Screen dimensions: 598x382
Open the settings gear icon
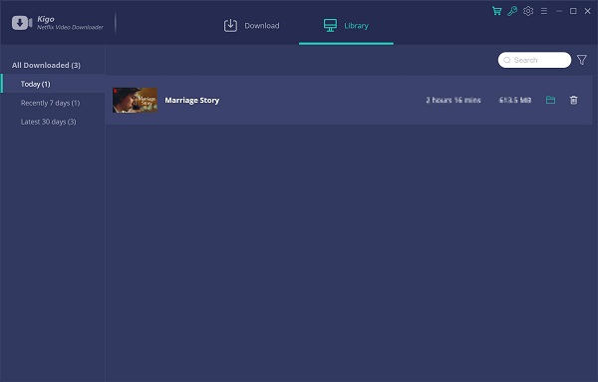coord(528,11)
